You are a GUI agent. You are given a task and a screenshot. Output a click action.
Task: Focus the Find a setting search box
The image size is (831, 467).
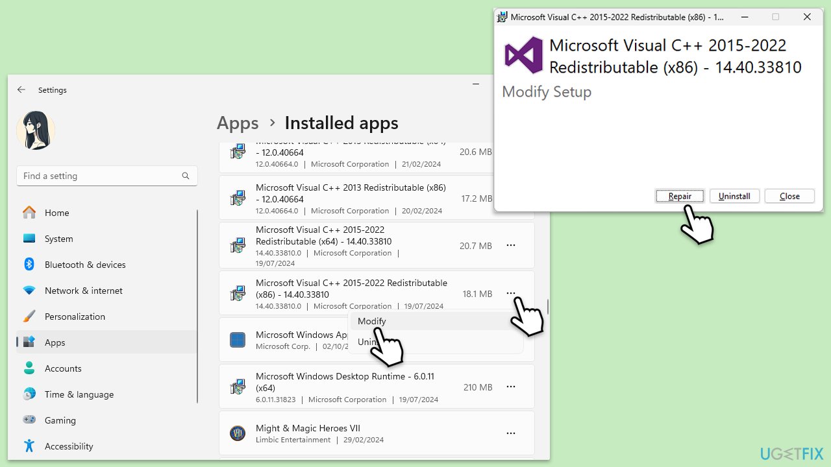coord(107,176)
